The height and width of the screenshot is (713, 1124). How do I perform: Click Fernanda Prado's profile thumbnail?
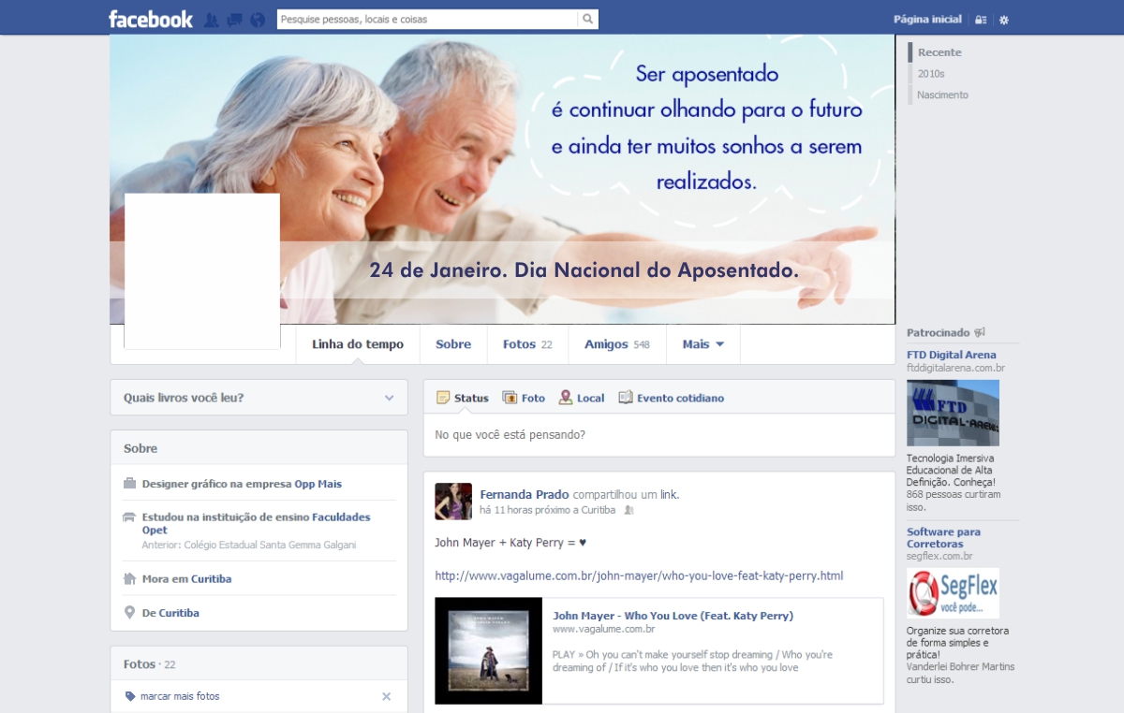click(x=453, y=502)
